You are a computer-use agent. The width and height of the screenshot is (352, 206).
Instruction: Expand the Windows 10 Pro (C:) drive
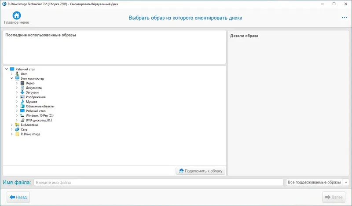[x=17, y=115]
